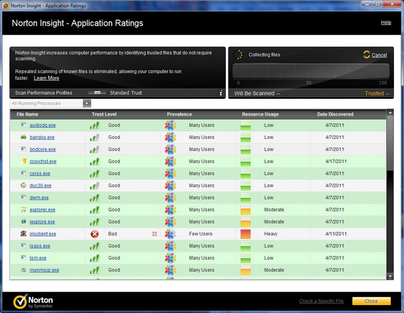Image resolution: width=404 pixels, height=313 pixels.
Task: Click the Norton icon in the title bar
Action: coord(6,6)
